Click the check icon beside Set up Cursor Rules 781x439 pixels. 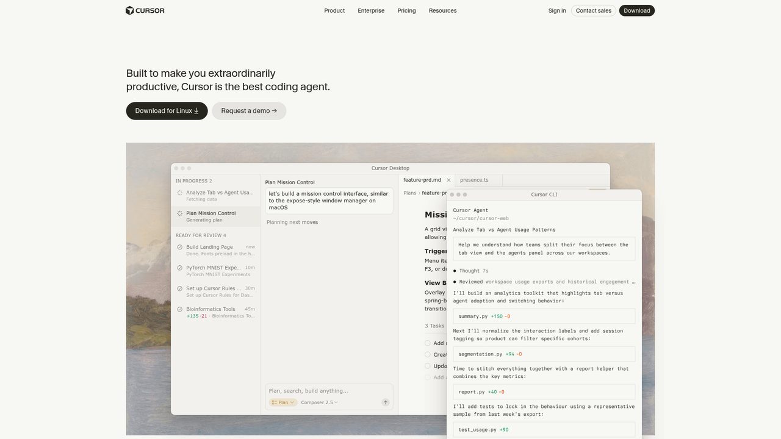tap(179, 288)
